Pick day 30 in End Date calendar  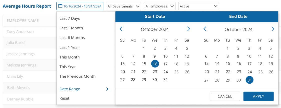(239, 80)
